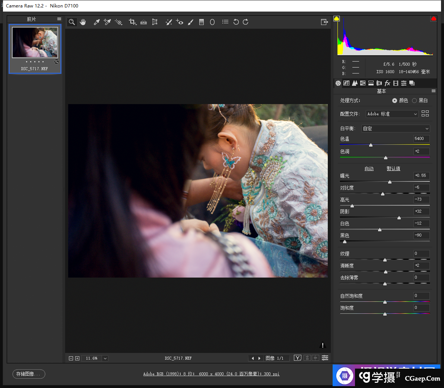Select the Hand tool
The height and width of the screenshot is (388, 444).
coord(83,22)
